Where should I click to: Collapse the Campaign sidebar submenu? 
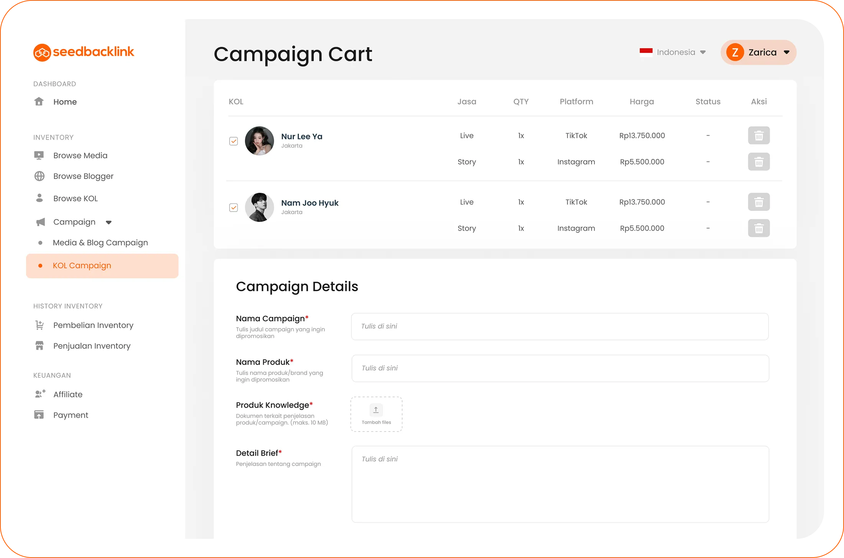click(108, 222)
